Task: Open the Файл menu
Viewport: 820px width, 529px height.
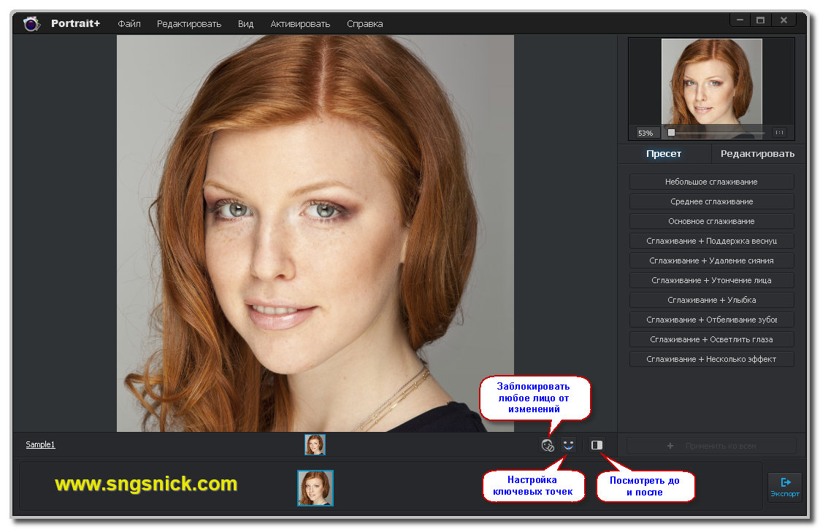Action: [x=129, y=24]
